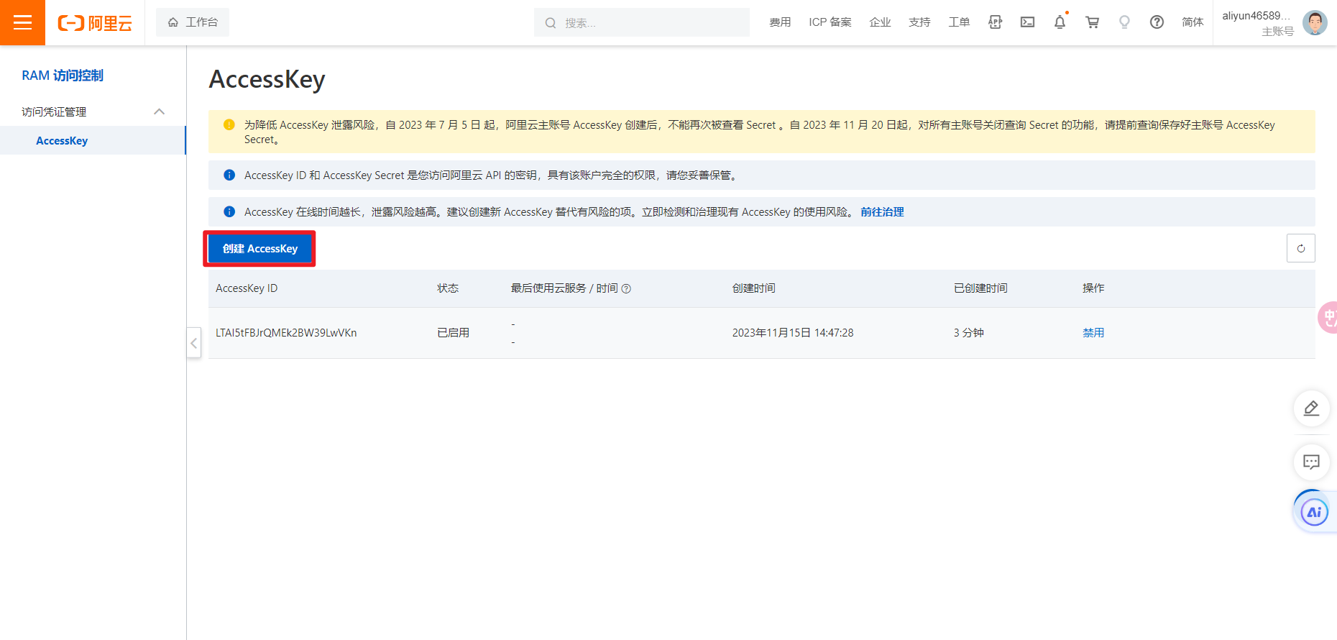Click the 创建 AccessKey button

click(x=259, y=249)
